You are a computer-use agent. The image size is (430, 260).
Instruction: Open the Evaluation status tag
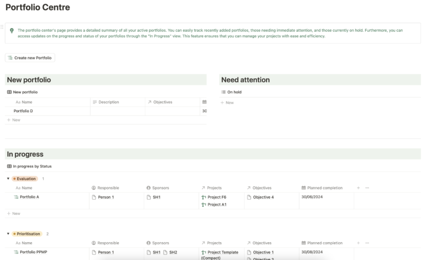pos(25,179)
